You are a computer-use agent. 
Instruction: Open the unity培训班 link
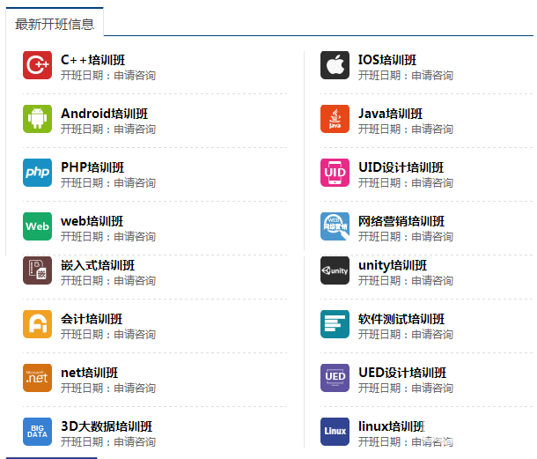393,265
